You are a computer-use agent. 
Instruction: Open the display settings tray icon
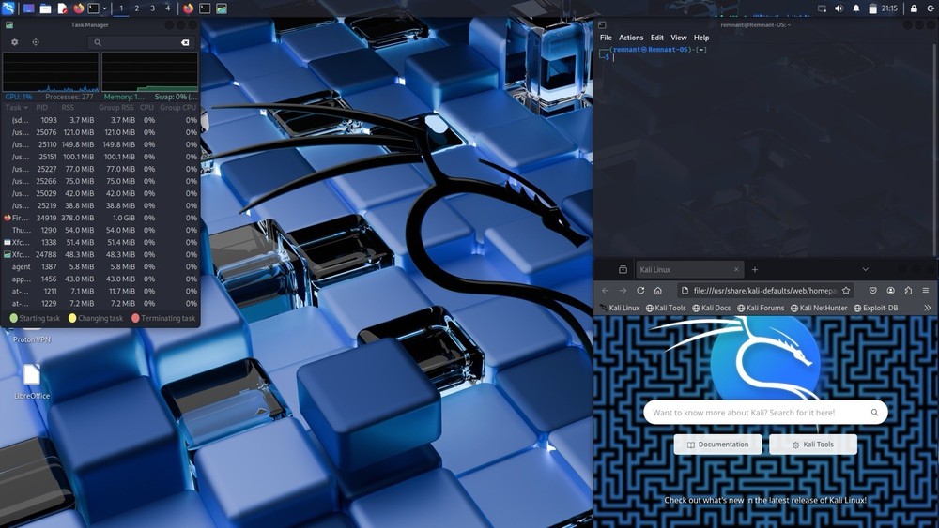tap(823, 8)
